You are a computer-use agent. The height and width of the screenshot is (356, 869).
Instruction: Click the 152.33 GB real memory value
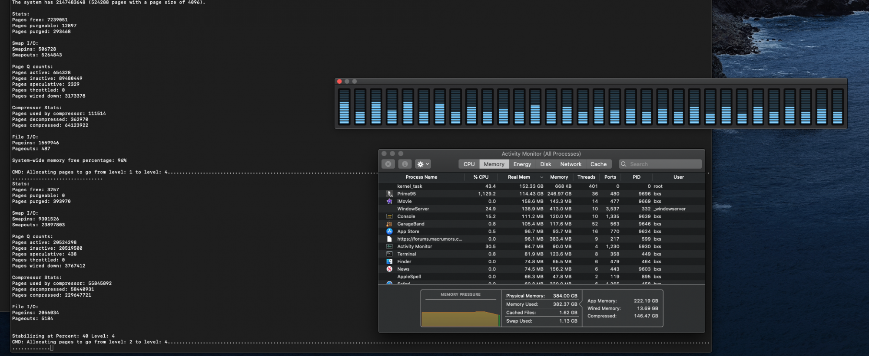531,186
